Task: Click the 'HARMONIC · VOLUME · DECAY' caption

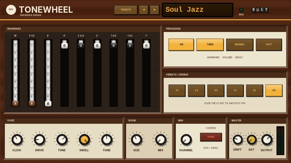Action: pyautogui.click(x=225, y=57)
